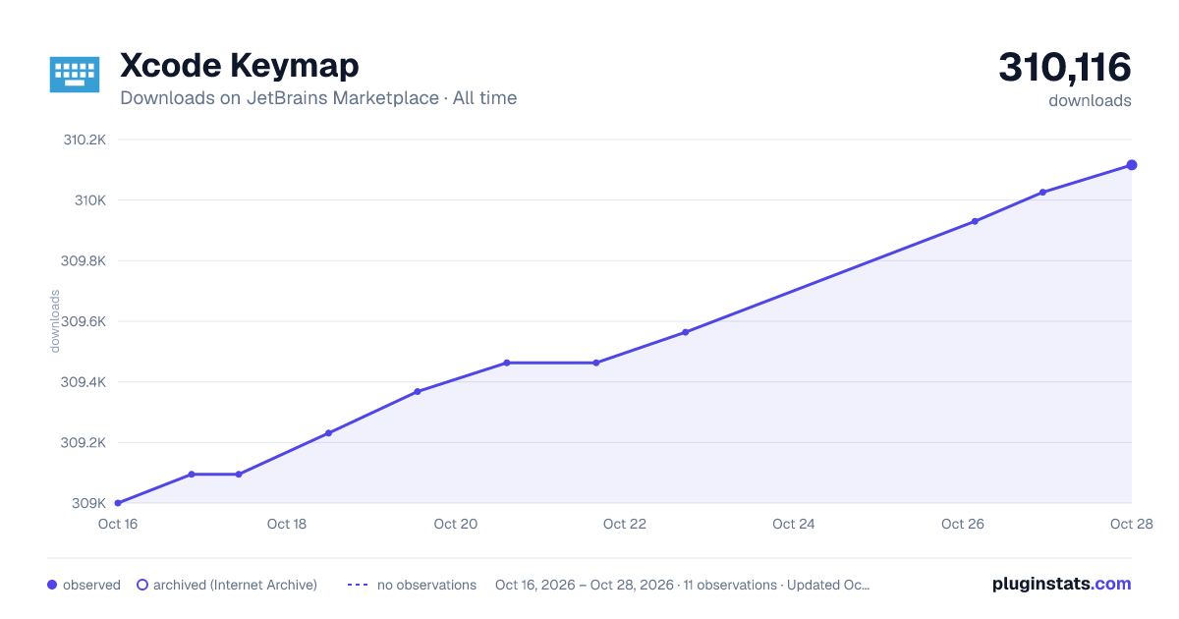This screenshot has height=619, width=1179.
Task: Click the first data point at Oct 16
Action: (118, 503)
